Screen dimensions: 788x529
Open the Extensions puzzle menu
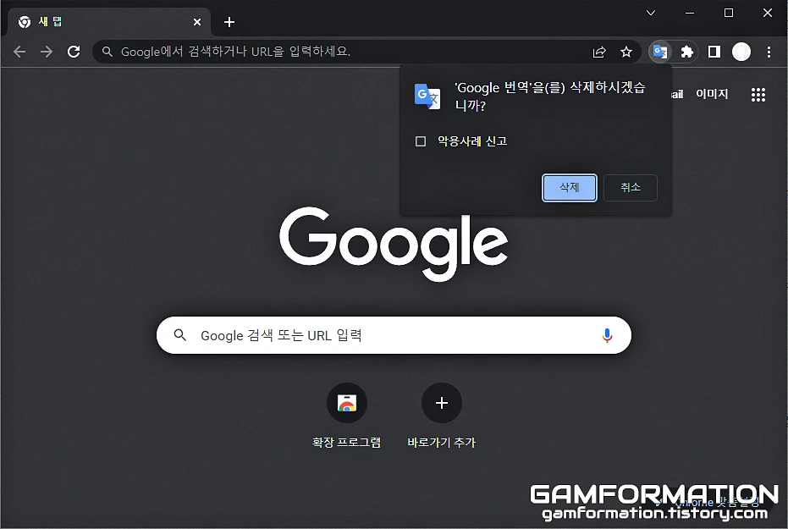click(x=686, y=52)
